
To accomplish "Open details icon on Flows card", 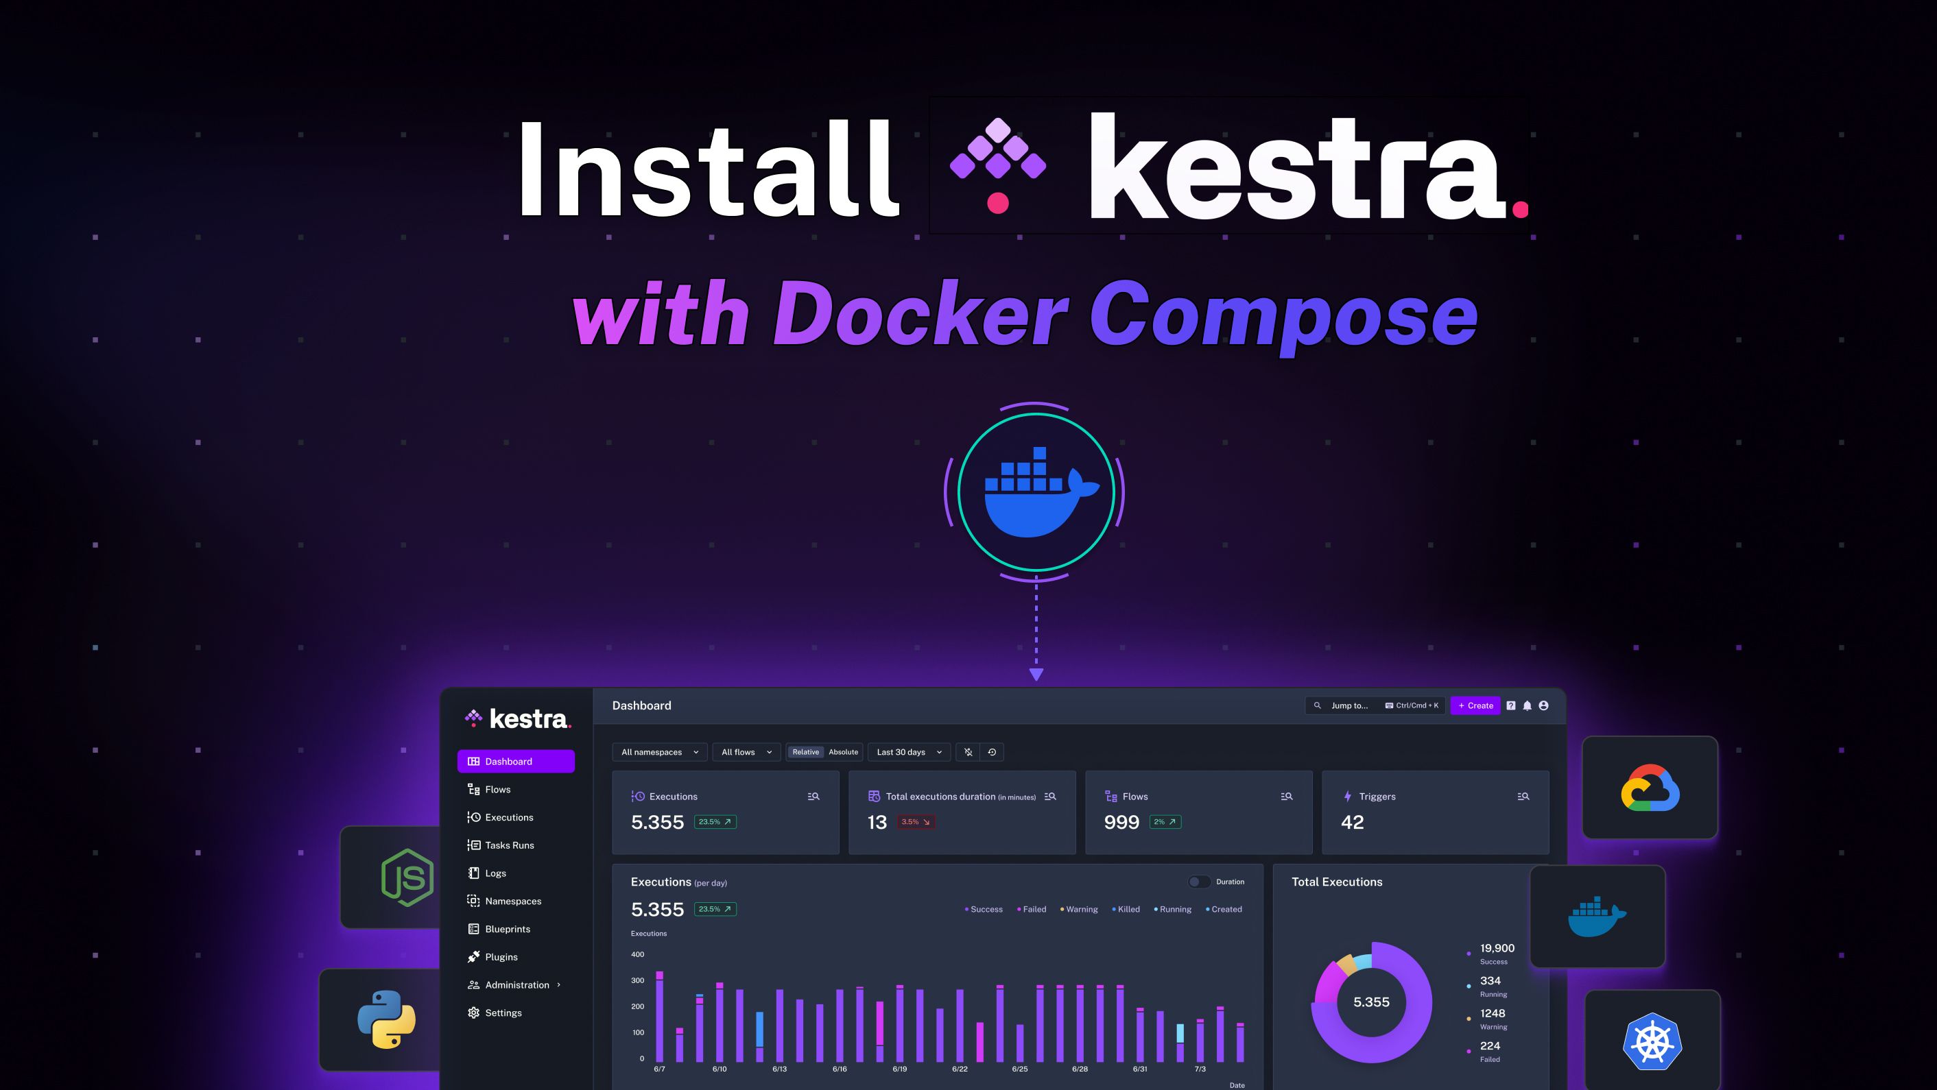I will point(1287,796).
